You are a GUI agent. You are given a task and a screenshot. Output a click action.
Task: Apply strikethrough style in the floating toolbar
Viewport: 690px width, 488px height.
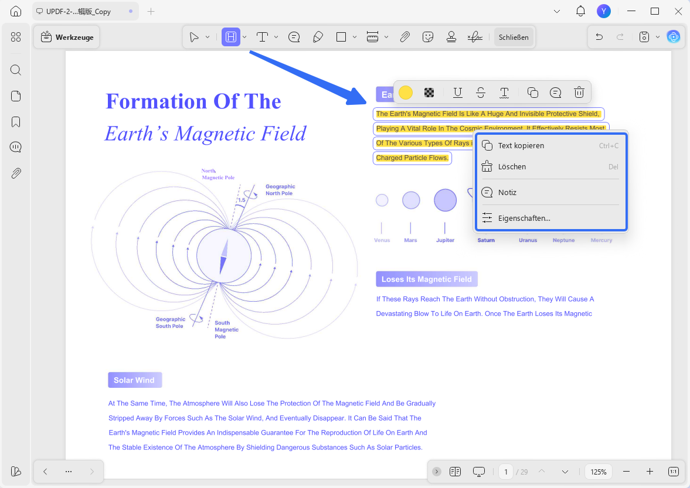(481, 93)
